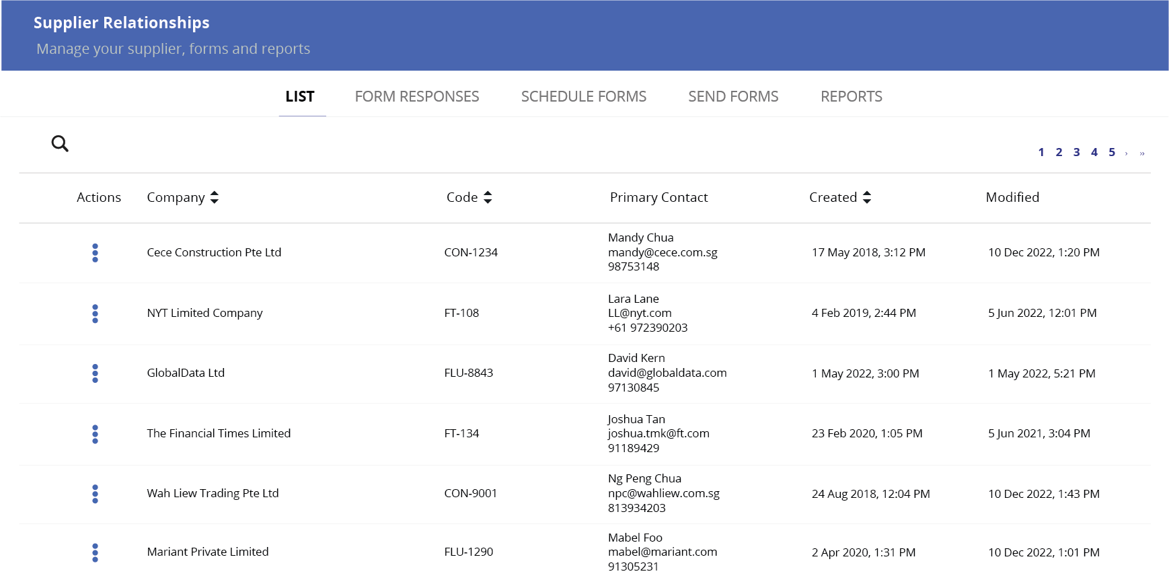1169x584 pixels.
Task: Sort the list by Company column arrows
Action: tap(215, 197)
